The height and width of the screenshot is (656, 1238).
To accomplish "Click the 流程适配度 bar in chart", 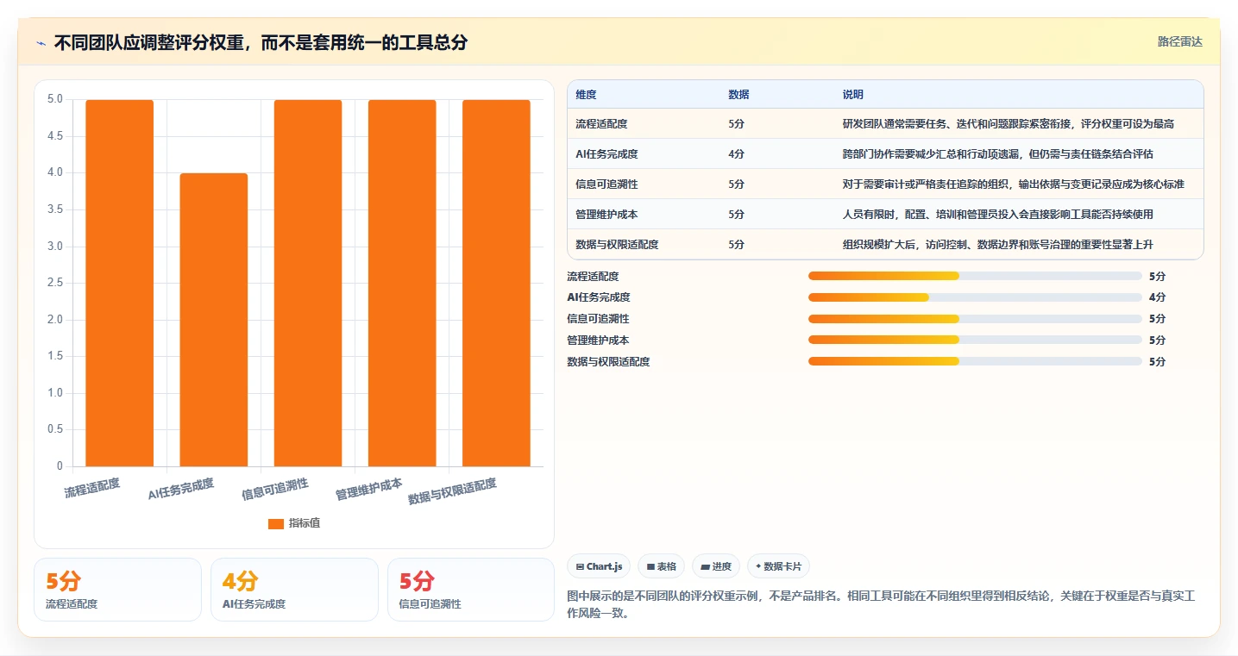I will point(120,283).
